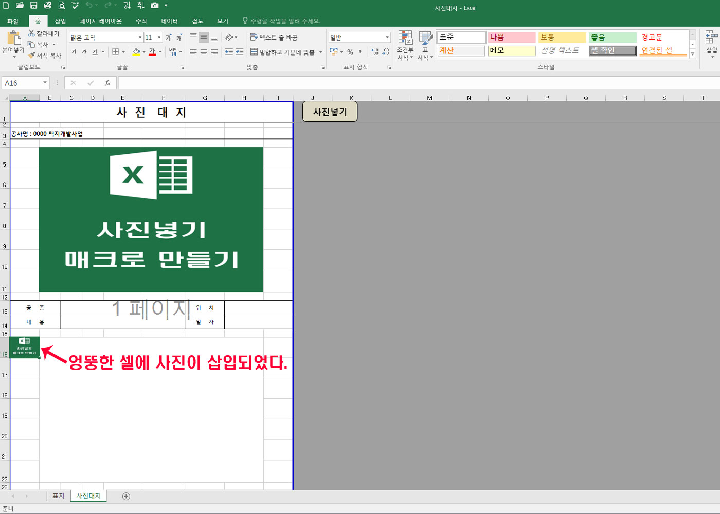Decrease indent in the alignment group
This screenshot has width=720, height=514.
pyautogui.click(x=229, y=52)
